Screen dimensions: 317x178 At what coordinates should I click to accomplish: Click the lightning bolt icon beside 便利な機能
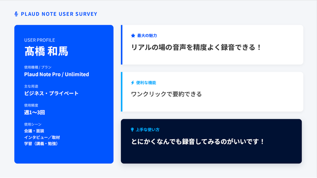(x=133, y=83)
